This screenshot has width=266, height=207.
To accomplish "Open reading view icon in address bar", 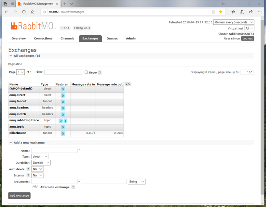I will 213,12.
